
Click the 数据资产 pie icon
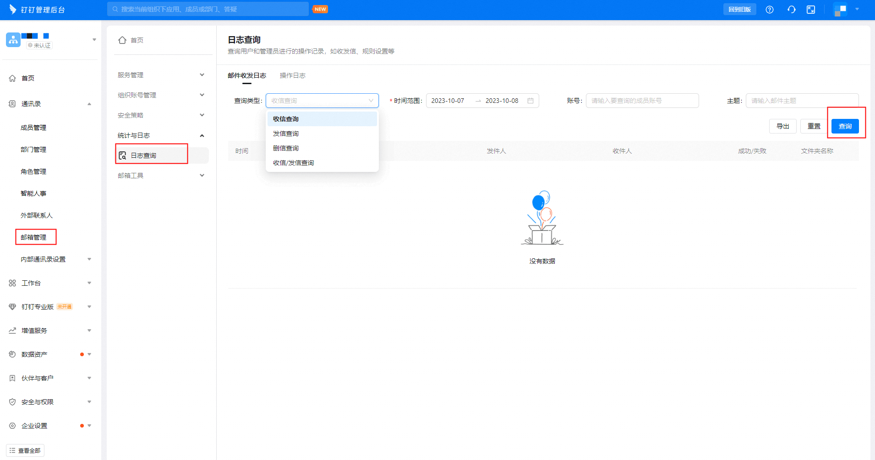click(x=12, y=354)
